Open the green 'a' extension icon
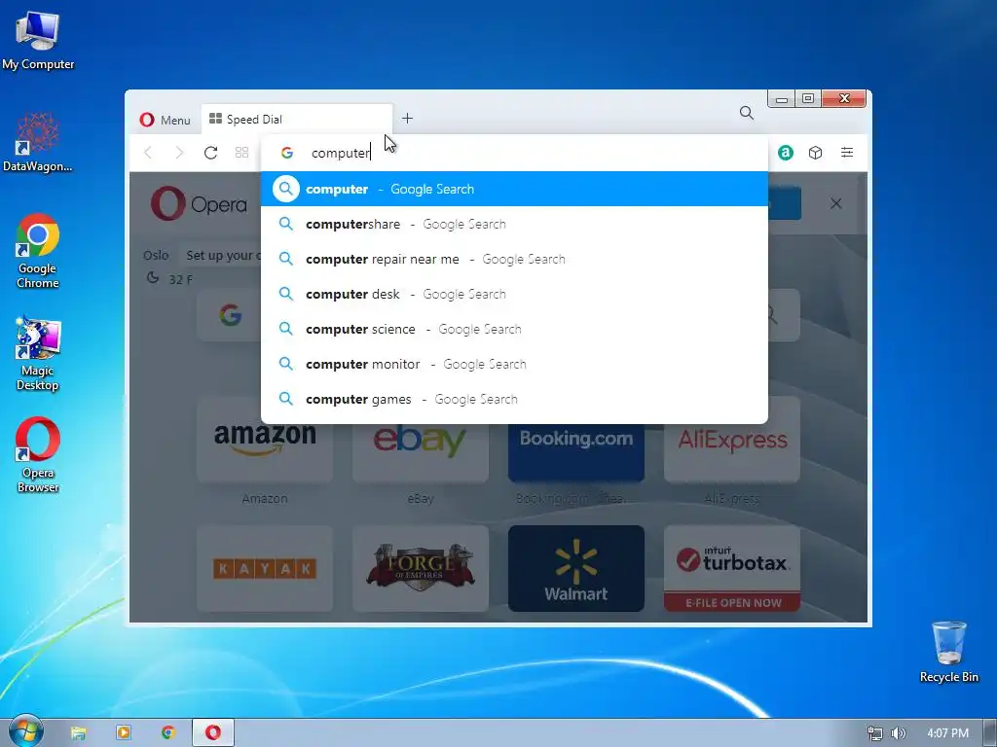The height and width of the screenshot is (747, 997). click(786, 153)
